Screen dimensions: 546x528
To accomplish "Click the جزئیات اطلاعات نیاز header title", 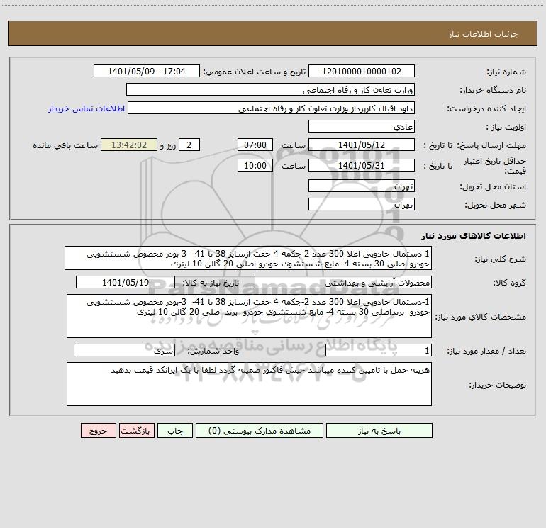I will pos(484,34).
